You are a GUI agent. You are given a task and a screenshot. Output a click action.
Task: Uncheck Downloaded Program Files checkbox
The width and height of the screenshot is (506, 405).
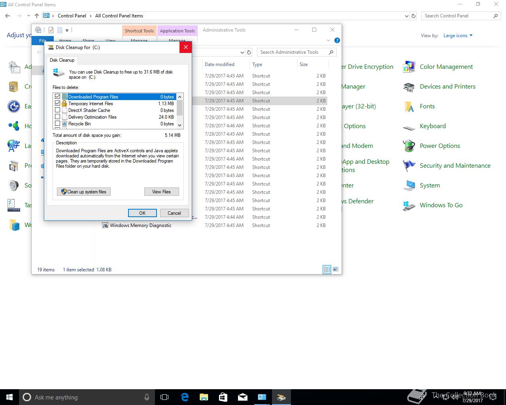coord(58,97)
